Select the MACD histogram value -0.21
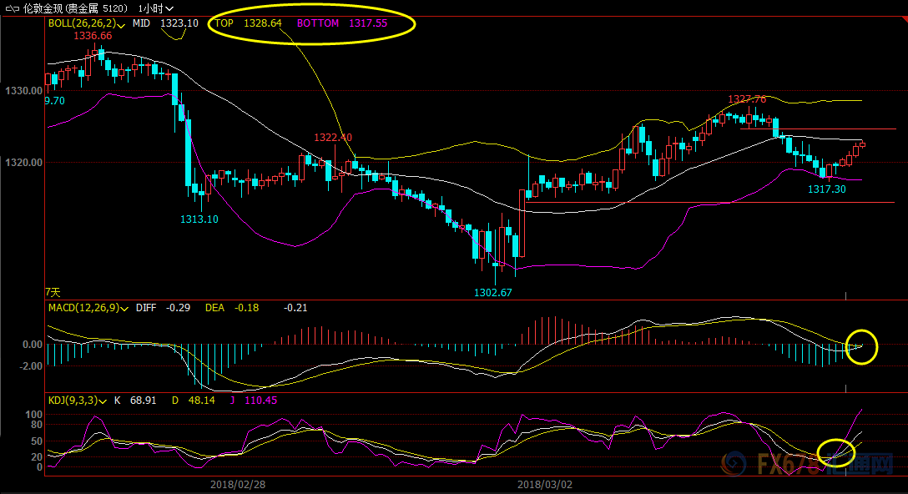Screen dimensions: 908x494 (x=295, y=308)
